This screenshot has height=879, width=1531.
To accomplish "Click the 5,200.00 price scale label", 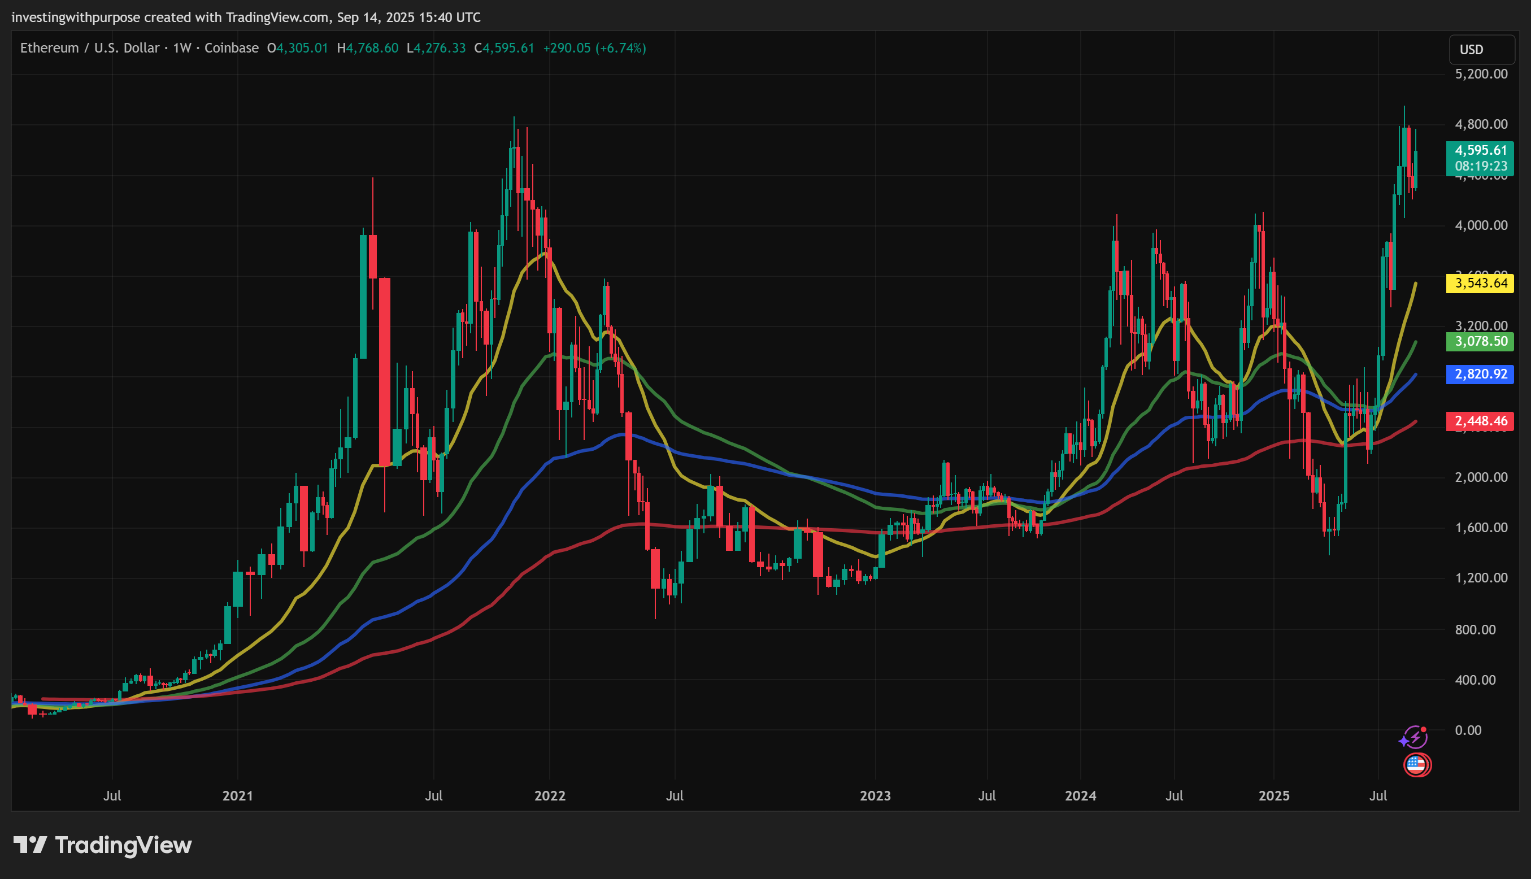I will (x=1481, y=74).
